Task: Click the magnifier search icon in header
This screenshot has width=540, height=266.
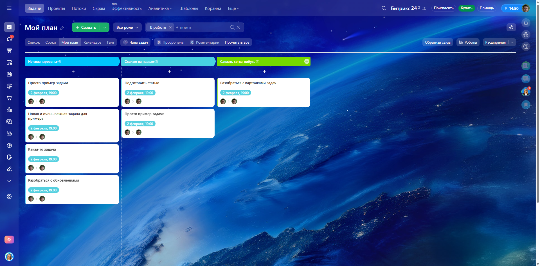Action: [384, 8]
